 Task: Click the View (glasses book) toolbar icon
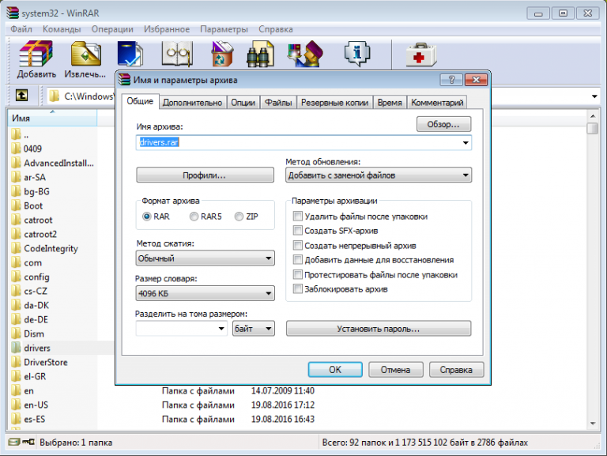click(177, 54)
